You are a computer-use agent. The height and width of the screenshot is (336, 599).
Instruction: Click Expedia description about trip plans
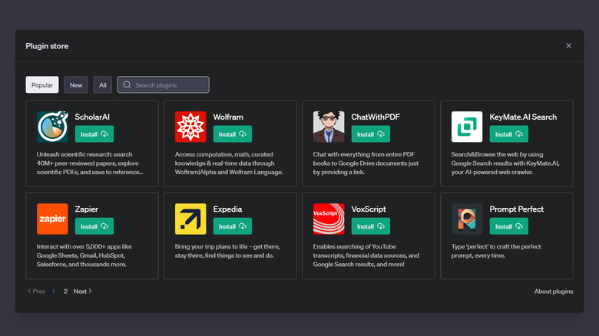coord(227,251)
